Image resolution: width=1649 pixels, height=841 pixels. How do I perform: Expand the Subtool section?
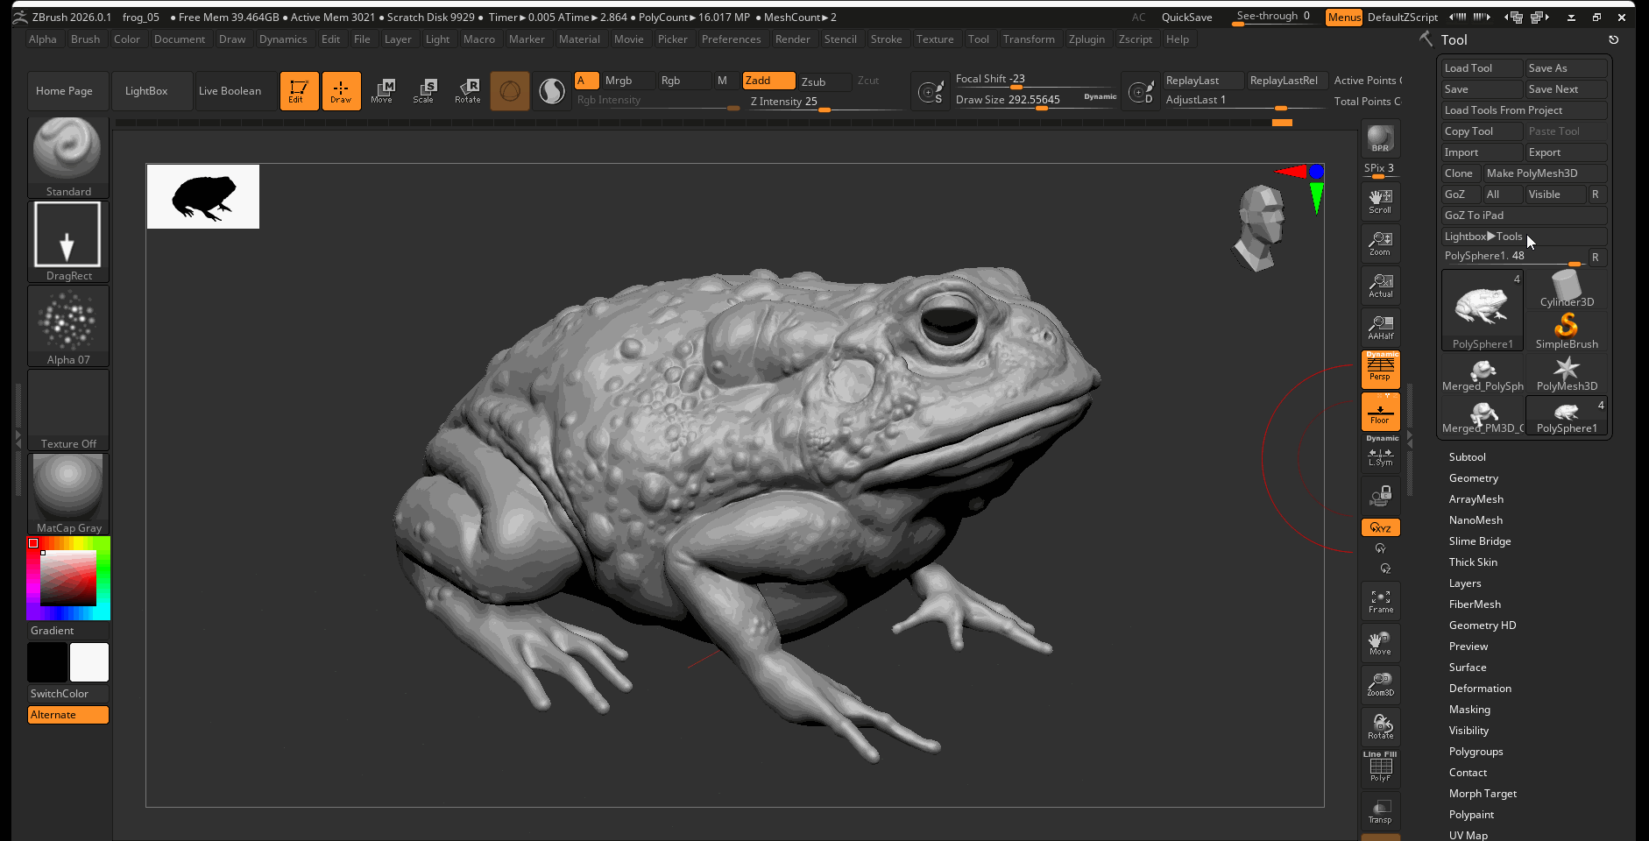1467,457
